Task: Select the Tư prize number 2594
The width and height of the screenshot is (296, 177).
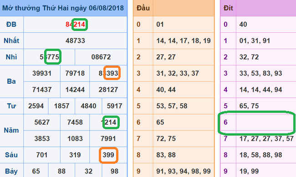Action: point(36,106)
